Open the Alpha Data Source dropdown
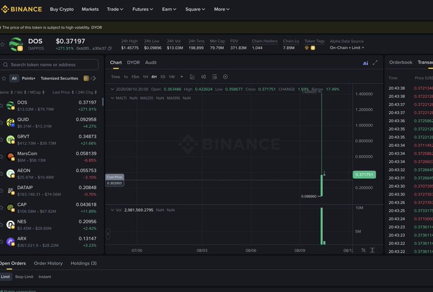433x292 pixels. pos(347,48)
